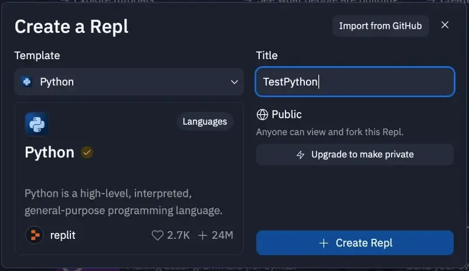Click the plus icon on Create Repl button

coord(324,243)
